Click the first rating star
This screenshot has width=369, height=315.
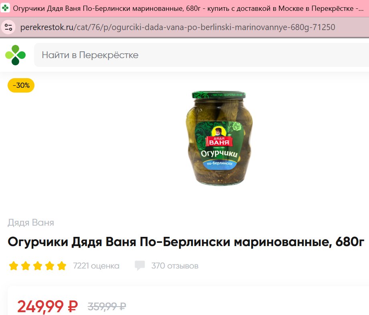point(14,266)
